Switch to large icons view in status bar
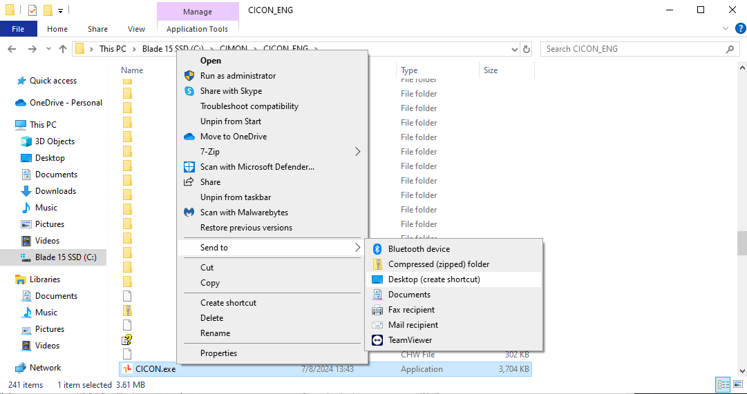 tap(737, 385)
